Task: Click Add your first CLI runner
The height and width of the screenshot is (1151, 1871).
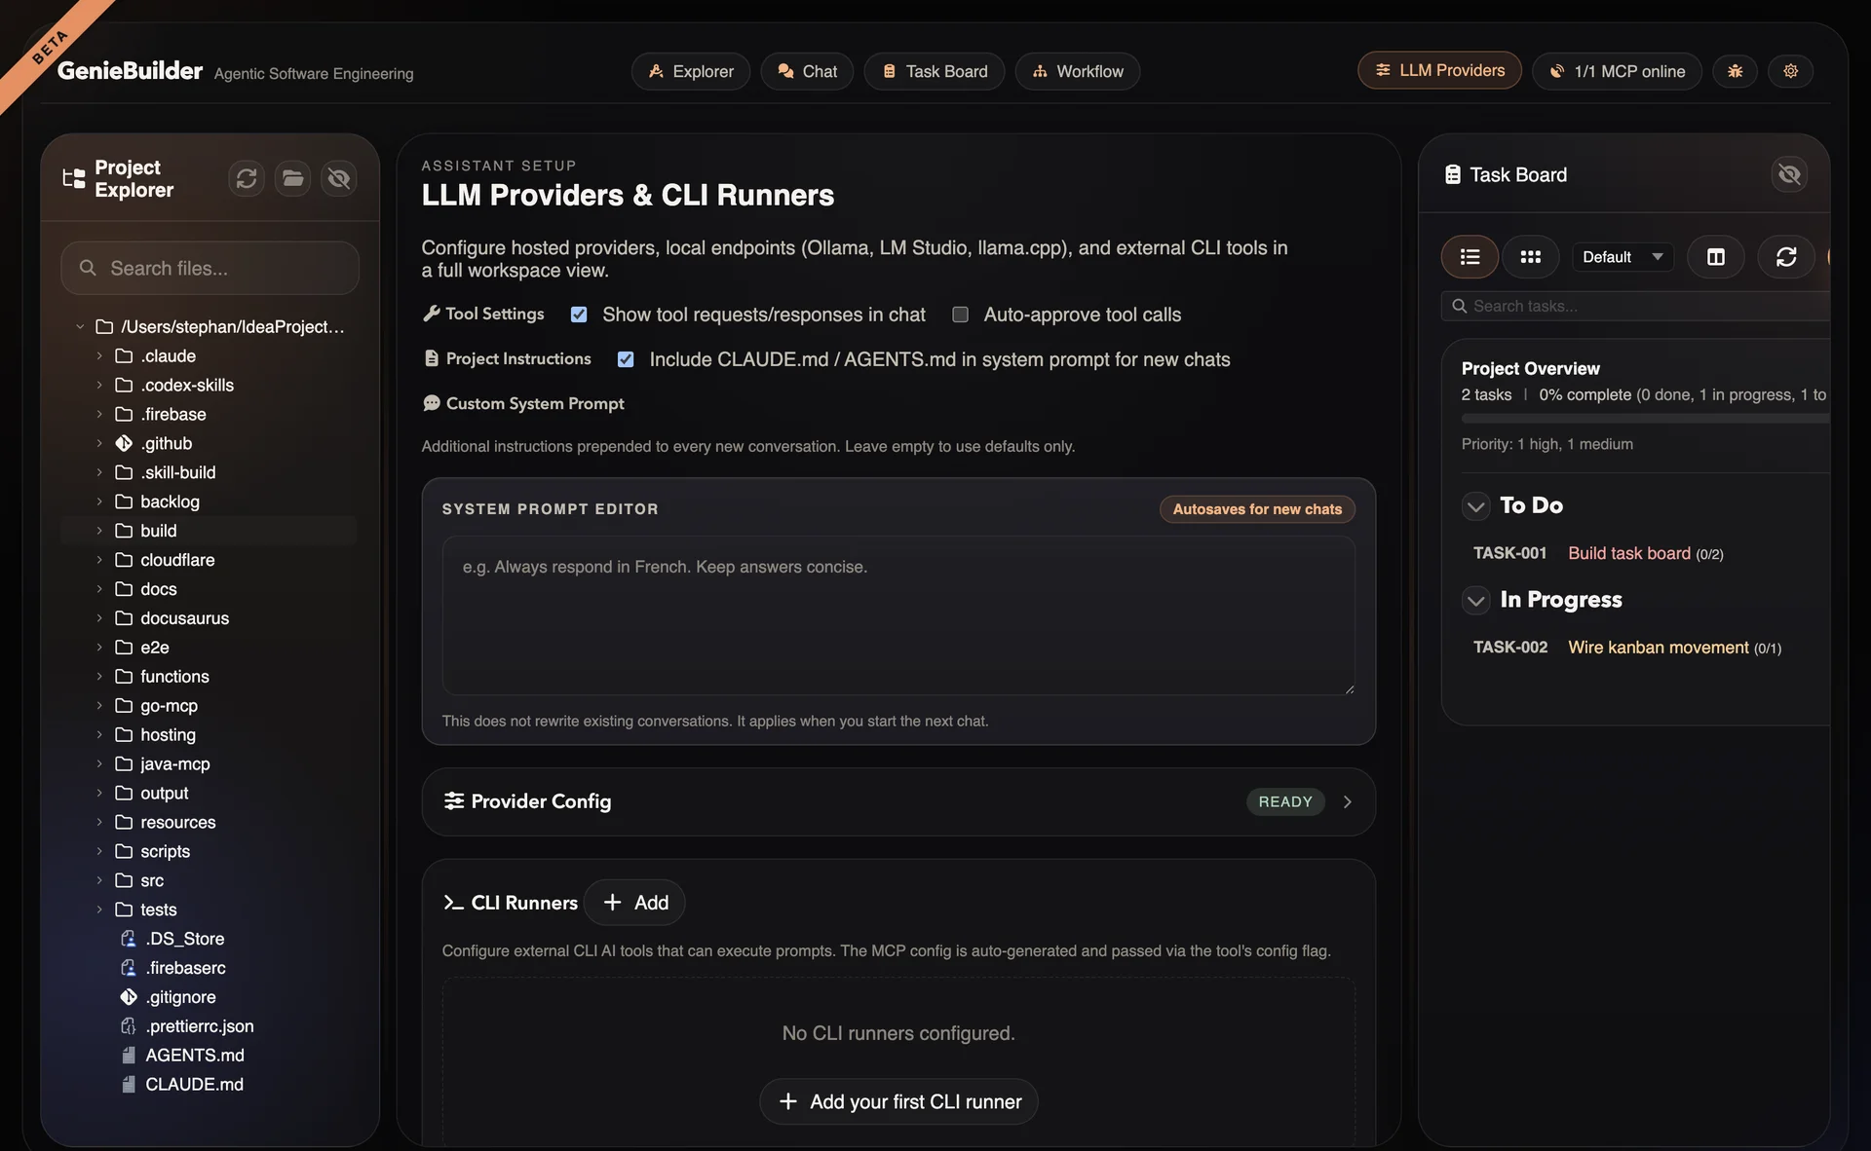Action: pyautogui.click(x=897, y=1101)
